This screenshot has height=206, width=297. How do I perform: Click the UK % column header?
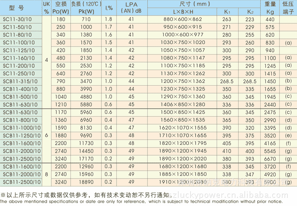click(x=46, y=8)
